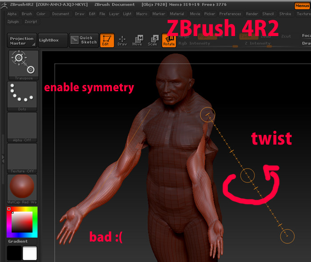Open Projection Master
This screenshot has height=262, width=311.
[x=22, y=40]
